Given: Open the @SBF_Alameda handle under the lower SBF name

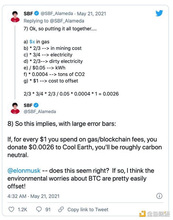Looking at the screenshot, I should 40,111.
